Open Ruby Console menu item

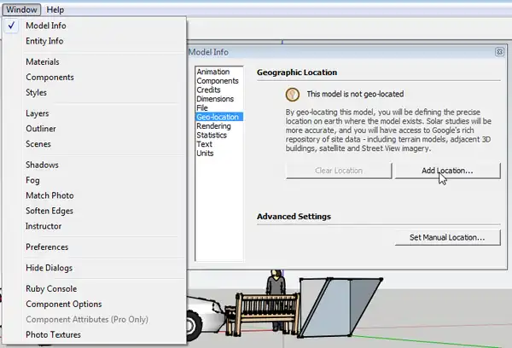click(x=51, y=289)
